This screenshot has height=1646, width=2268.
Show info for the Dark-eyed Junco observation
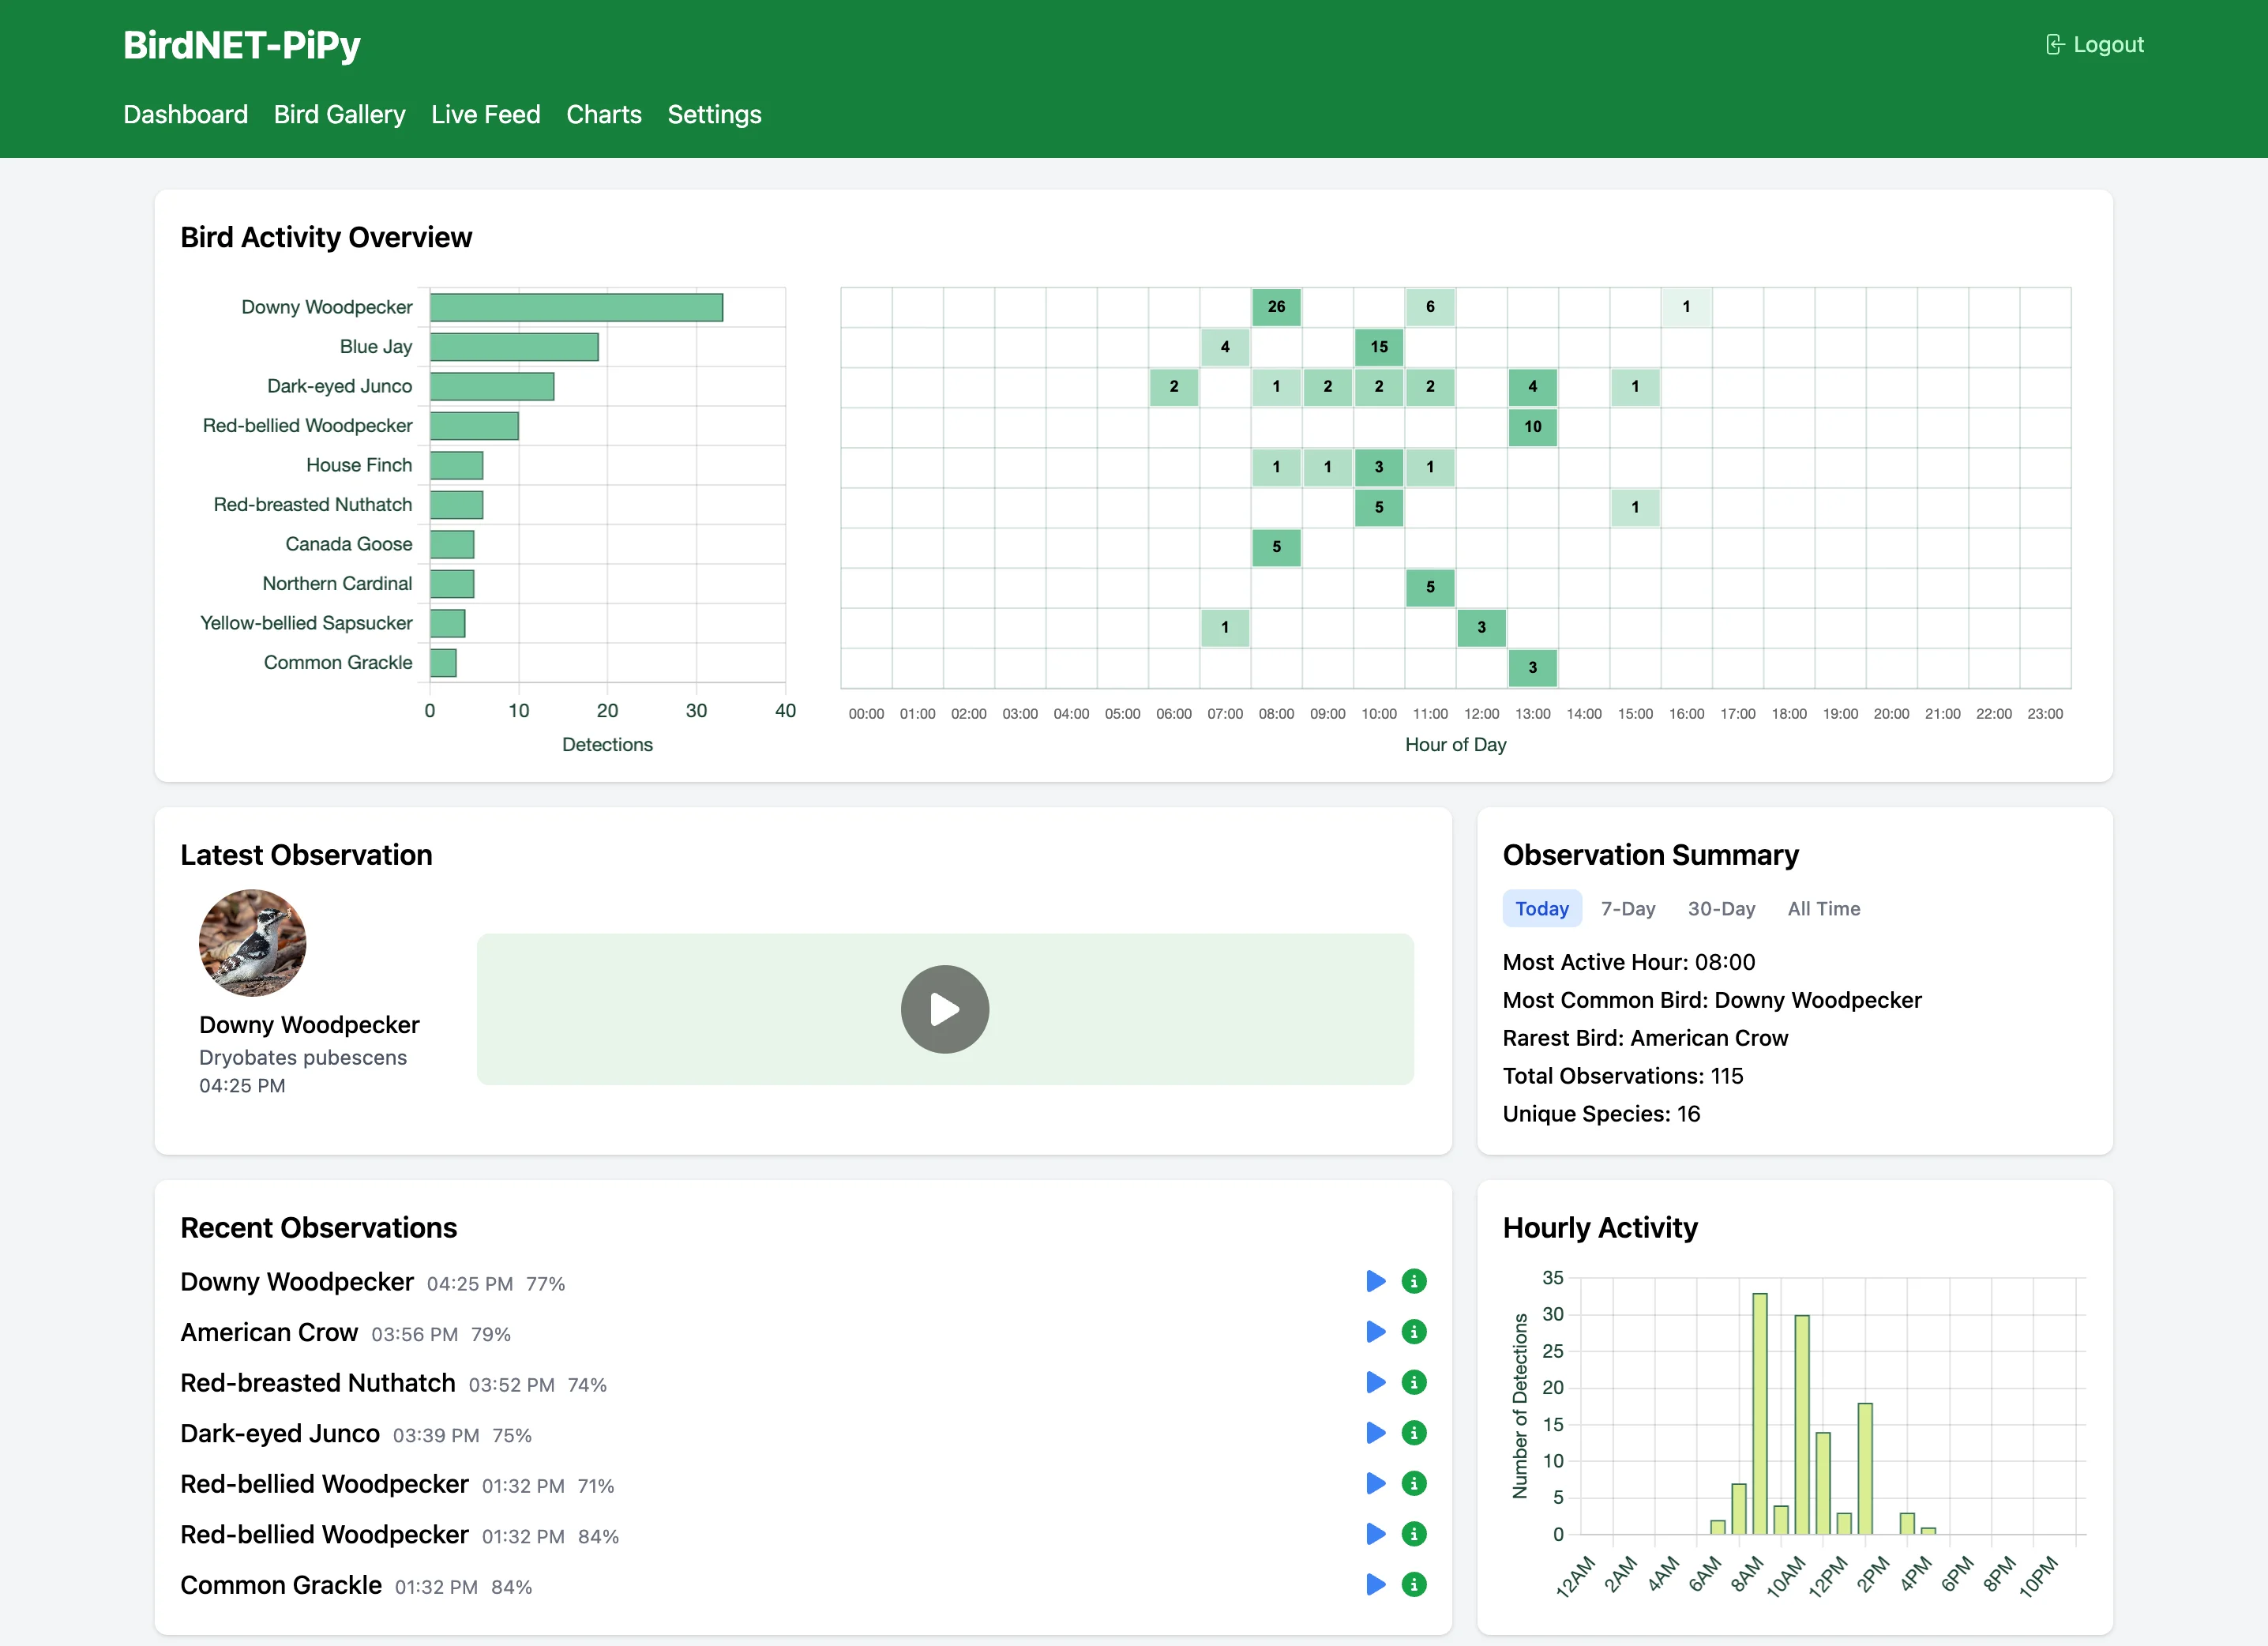point(1413,1433)
